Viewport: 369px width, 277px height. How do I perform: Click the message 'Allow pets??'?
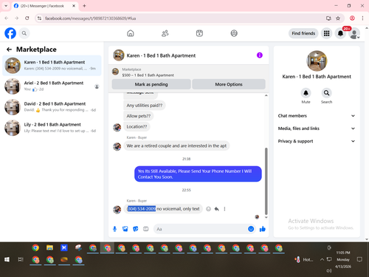pos(139,116)
